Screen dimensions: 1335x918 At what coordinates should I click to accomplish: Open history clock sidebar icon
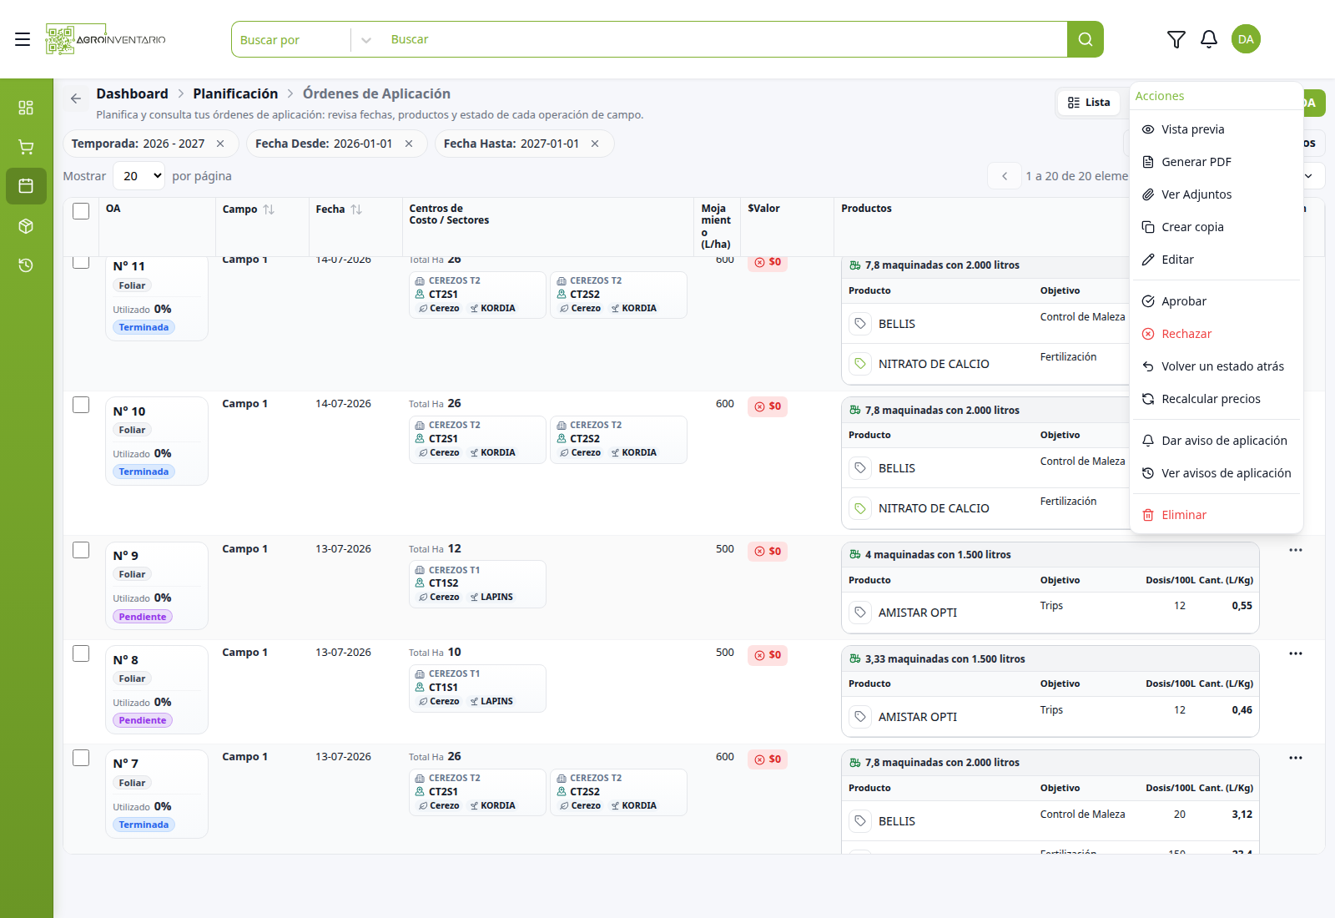pos(26,265)
